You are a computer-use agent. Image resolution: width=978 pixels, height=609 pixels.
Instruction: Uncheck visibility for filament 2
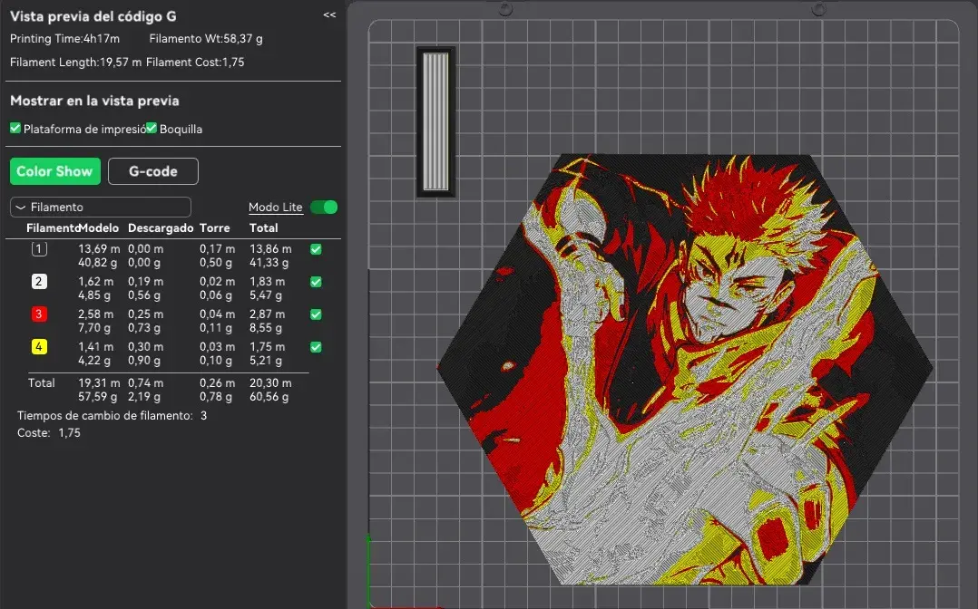[x=317, y=282]
